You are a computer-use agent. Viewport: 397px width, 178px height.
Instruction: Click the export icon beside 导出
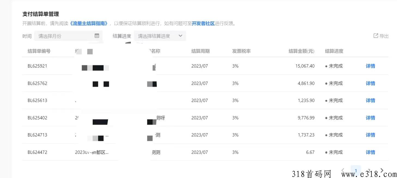376,36
